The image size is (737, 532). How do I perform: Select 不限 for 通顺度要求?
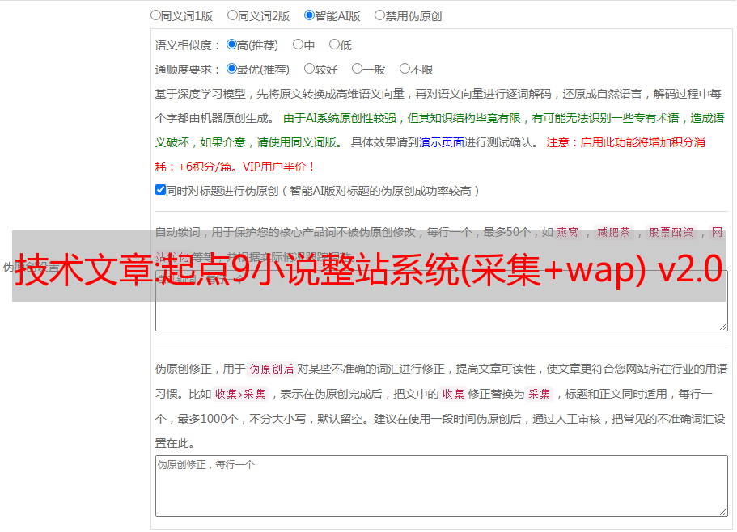405,69
